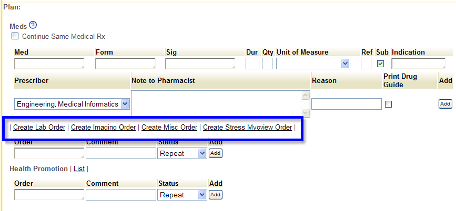The height and width of the screenshot is (211, 456).
Task: Check Continue Same Medical Rx box
Action: pyautogui.click(x=15, y=36)
